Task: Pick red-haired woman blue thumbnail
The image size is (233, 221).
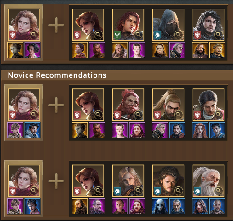Action: [200, 130]
